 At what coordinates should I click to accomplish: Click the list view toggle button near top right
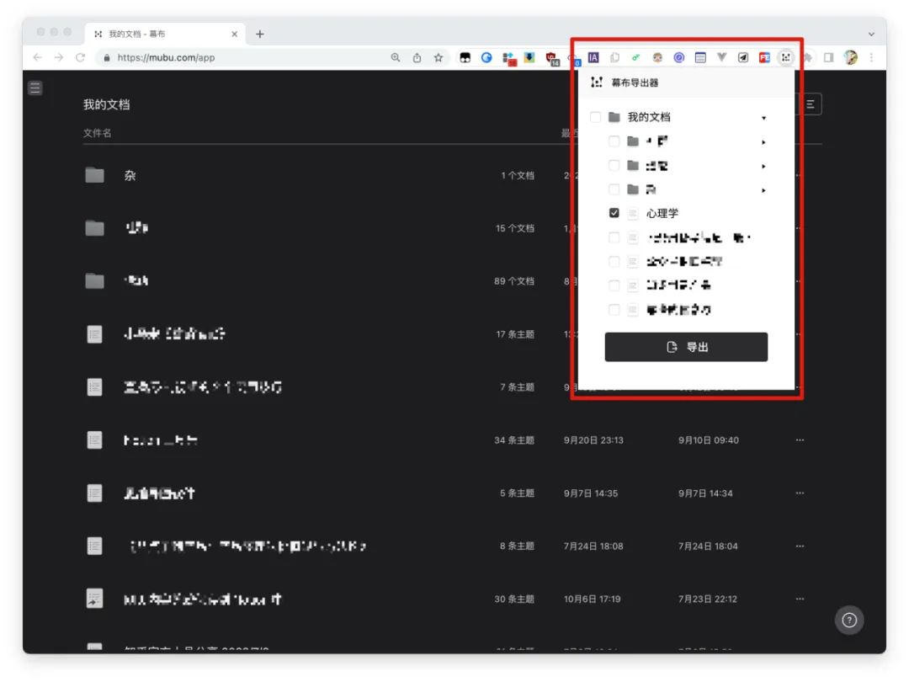pyautogui.click(x=808, y=103)
